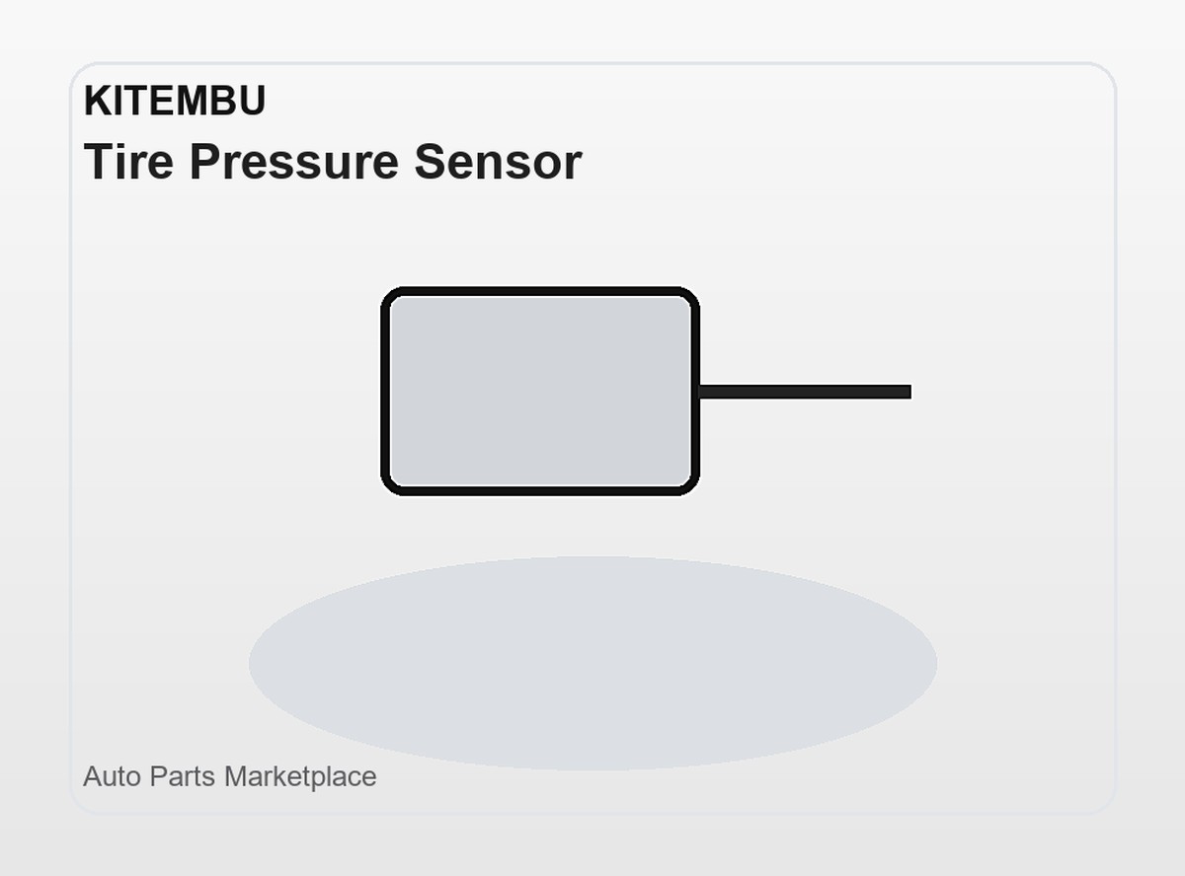Click the KITEMBU brand name
Screen dimensions: 1185x876
[x=175, y=101]
